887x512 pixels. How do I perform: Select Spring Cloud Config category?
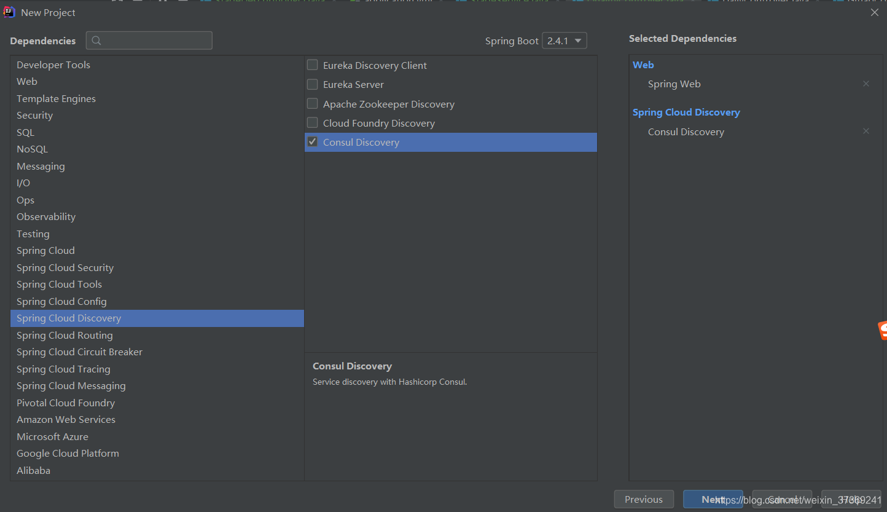point(157,301)
